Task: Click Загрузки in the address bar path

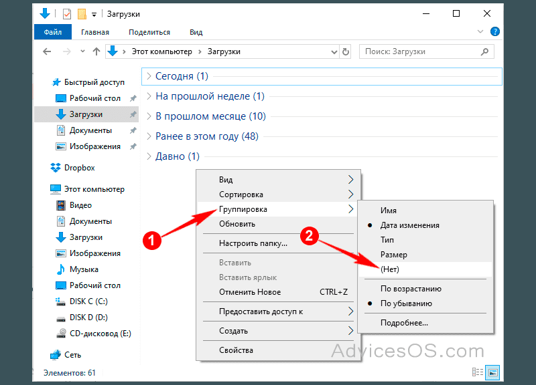Action: point(224,51)
